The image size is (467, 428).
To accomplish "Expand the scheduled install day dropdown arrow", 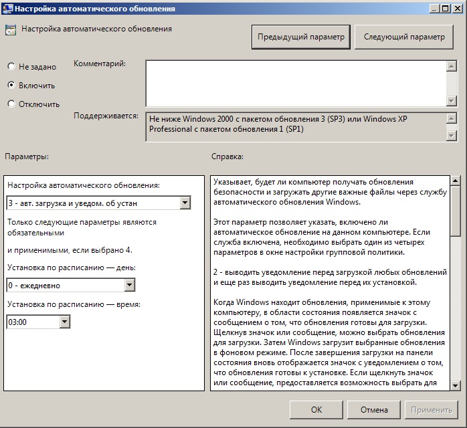I will tap(130, 285).
